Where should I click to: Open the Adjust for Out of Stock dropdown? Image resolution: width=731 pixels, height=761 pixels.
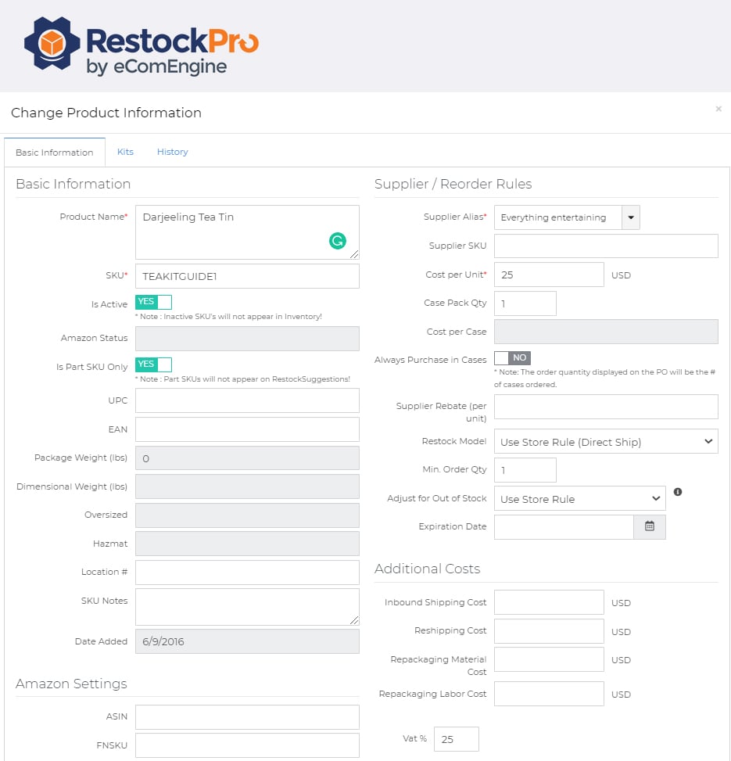tap(579, 498)
